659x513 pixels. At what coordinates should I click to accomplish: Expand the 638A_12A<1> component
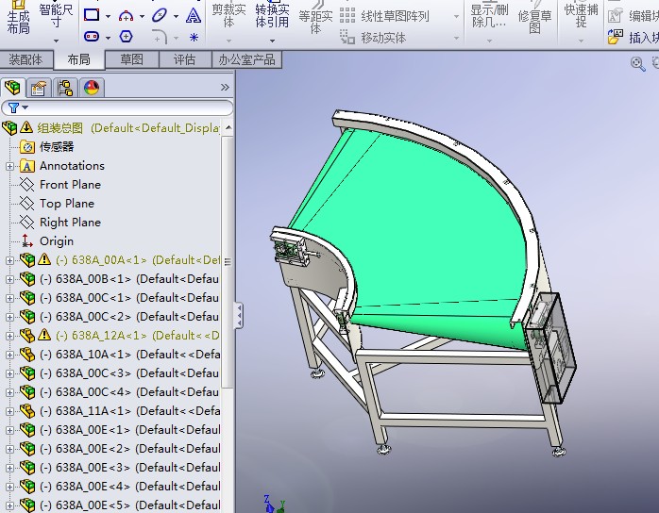coord(9,337)
